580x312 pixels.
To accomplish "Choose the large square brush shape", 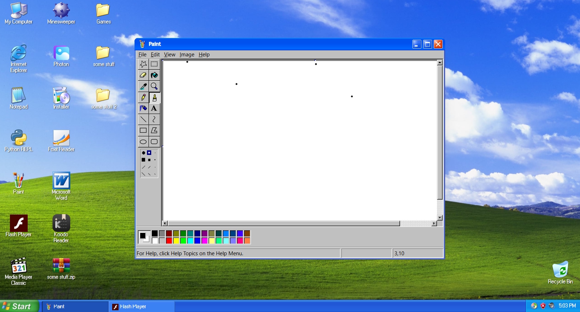I will [x=143, y=160].
